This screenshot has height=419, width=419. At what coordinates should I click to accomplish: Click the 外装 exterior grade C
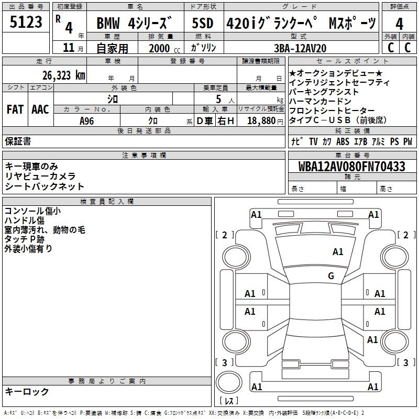coord(390,47)
